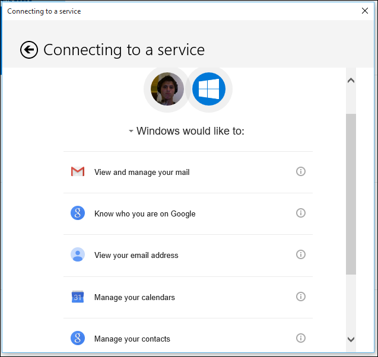Click the Windows logo circle icon
This screenshot has width=378, height=357.
(x=209, y=89)
